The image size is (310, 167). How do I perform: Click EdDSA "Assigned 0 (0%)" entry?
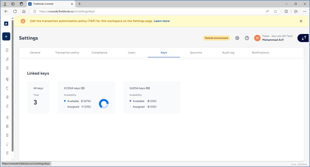[143, 107]
